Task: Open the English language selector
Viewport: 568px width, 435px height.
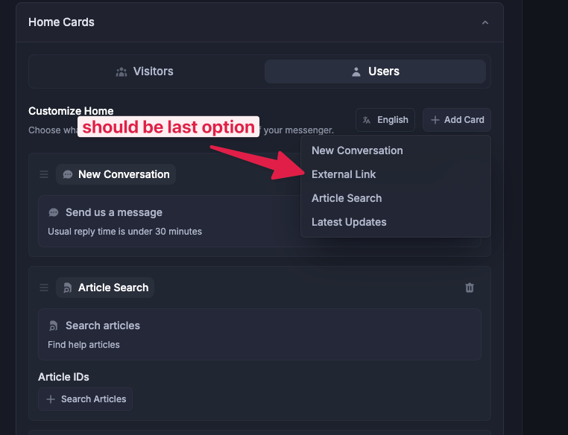Action: (385, 120)
